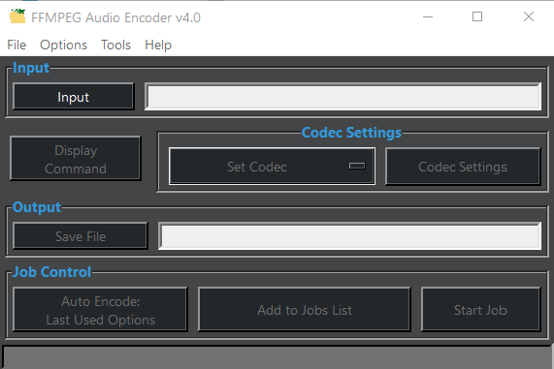Open the Codec Settings button
Screen dimensions: 554x369
(463, 167)
